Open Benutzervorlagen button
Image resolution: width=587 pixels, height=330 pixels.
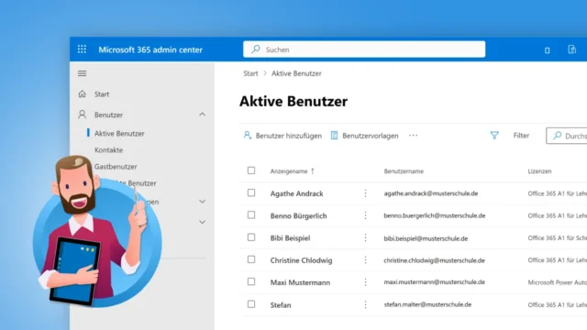click(x=365, y=136)
